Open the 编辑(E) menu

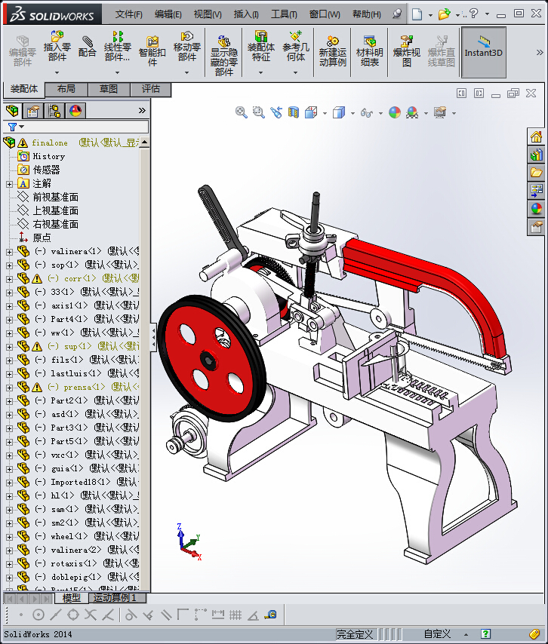[168, 14]
